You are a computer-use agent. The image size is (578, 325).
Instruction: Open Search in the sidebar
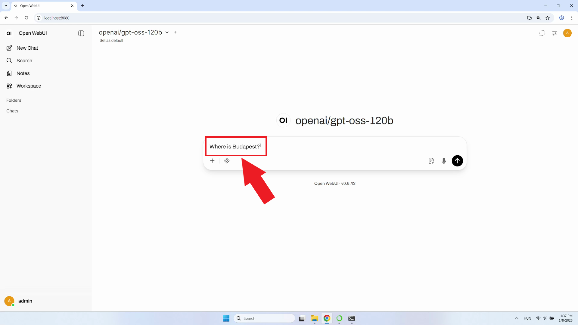pos(24,61)
